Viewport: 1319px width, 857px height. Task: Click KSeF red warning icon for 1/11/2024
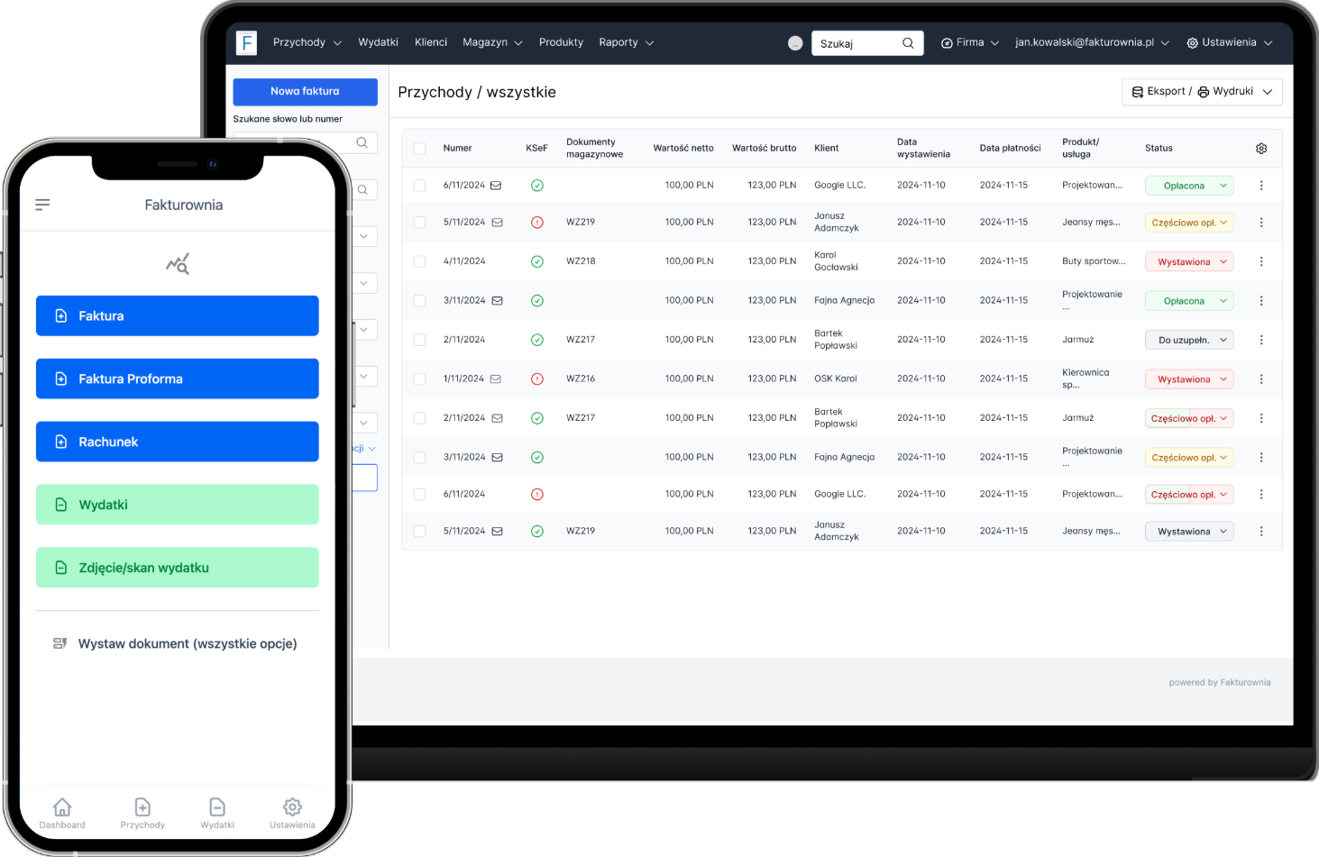click(x=537, y=379)
